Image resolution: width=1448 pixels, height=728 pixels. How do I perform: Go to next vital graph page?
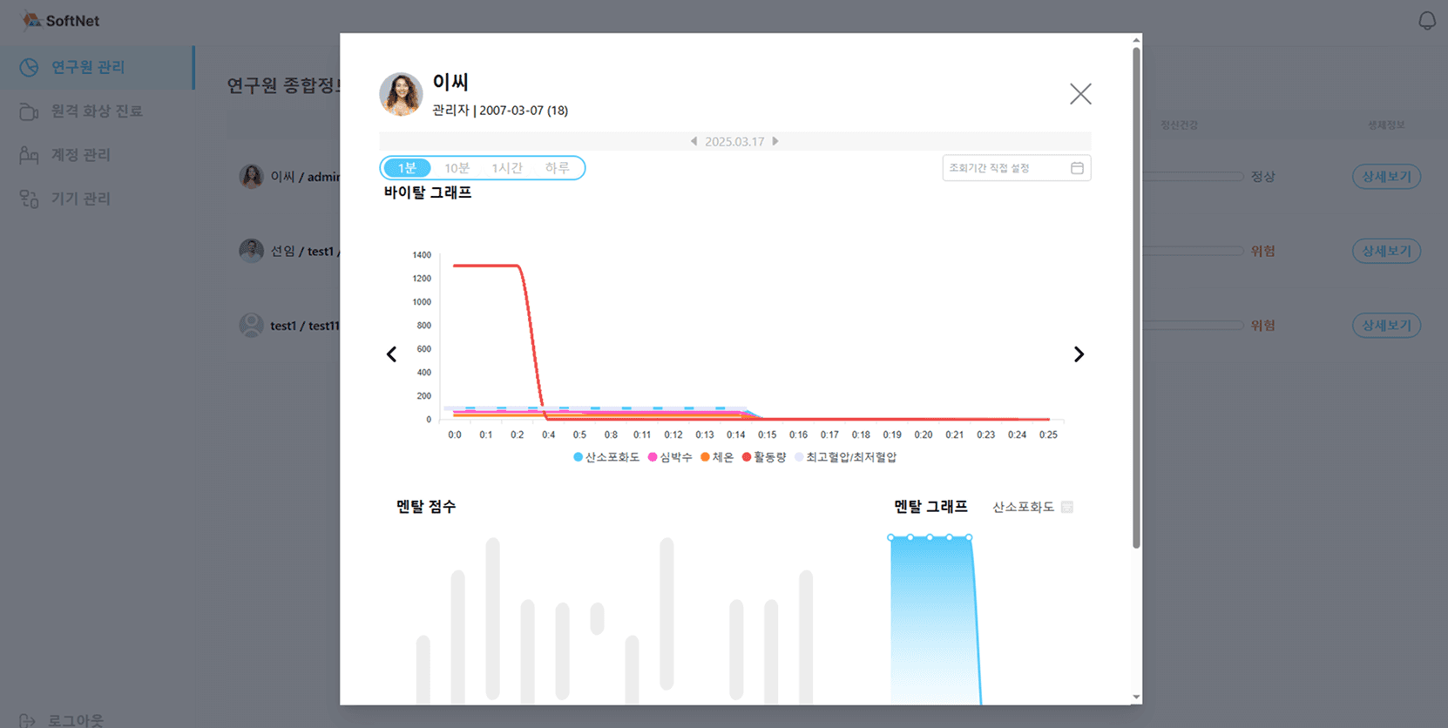point(1079,354)
